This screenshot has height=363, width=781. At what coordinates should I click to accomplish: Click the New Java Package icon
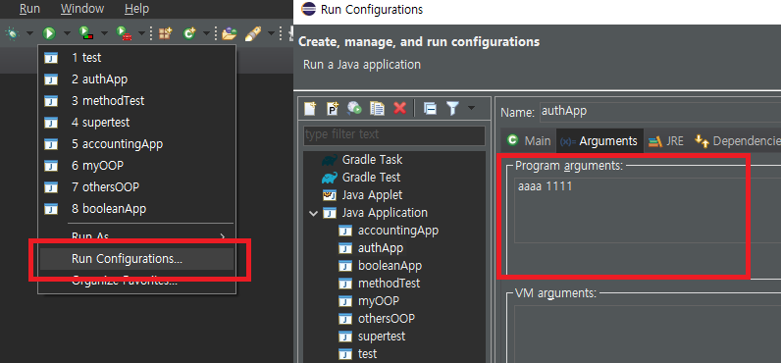tap(165, 33)
